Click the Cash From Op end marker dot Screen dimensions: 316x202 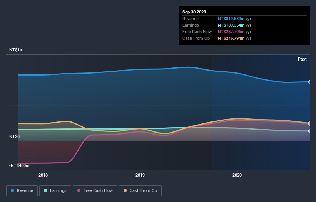pos(309,123)
